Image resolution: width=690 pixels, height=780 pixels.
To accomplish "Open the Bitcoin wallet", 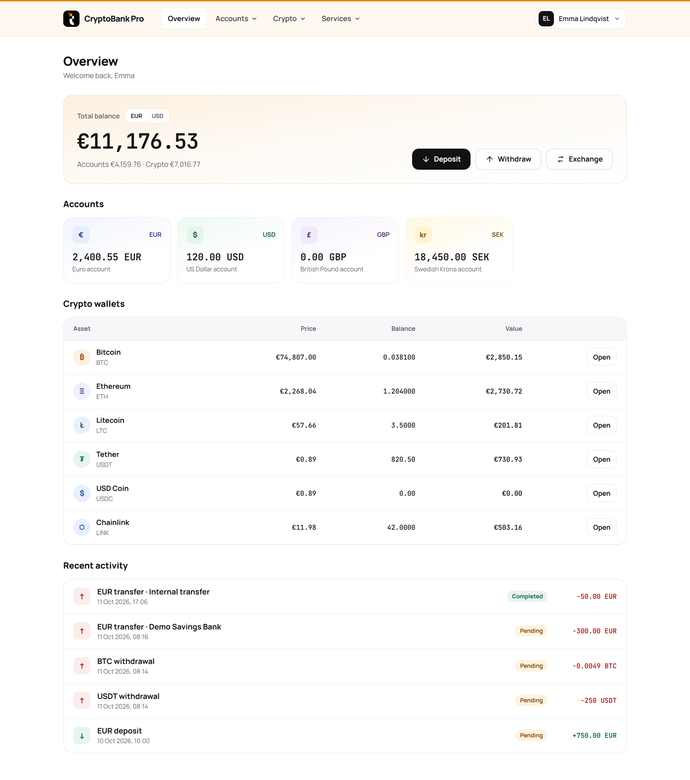I will click(601, 357).
